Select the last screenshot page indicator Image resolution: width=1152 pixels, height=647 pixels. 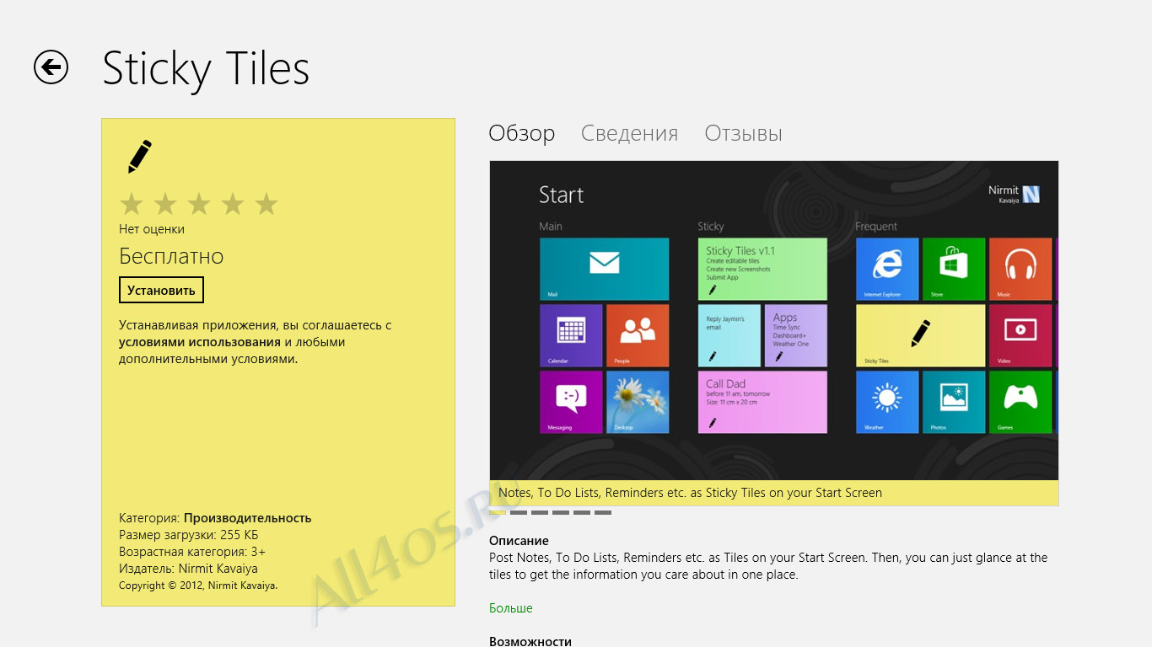tap(603, 512)
